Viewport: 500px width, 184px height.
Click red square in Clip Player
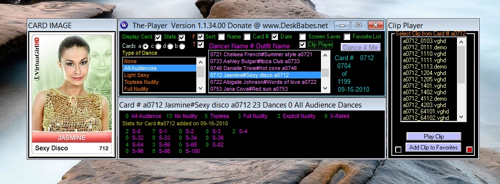469,149
